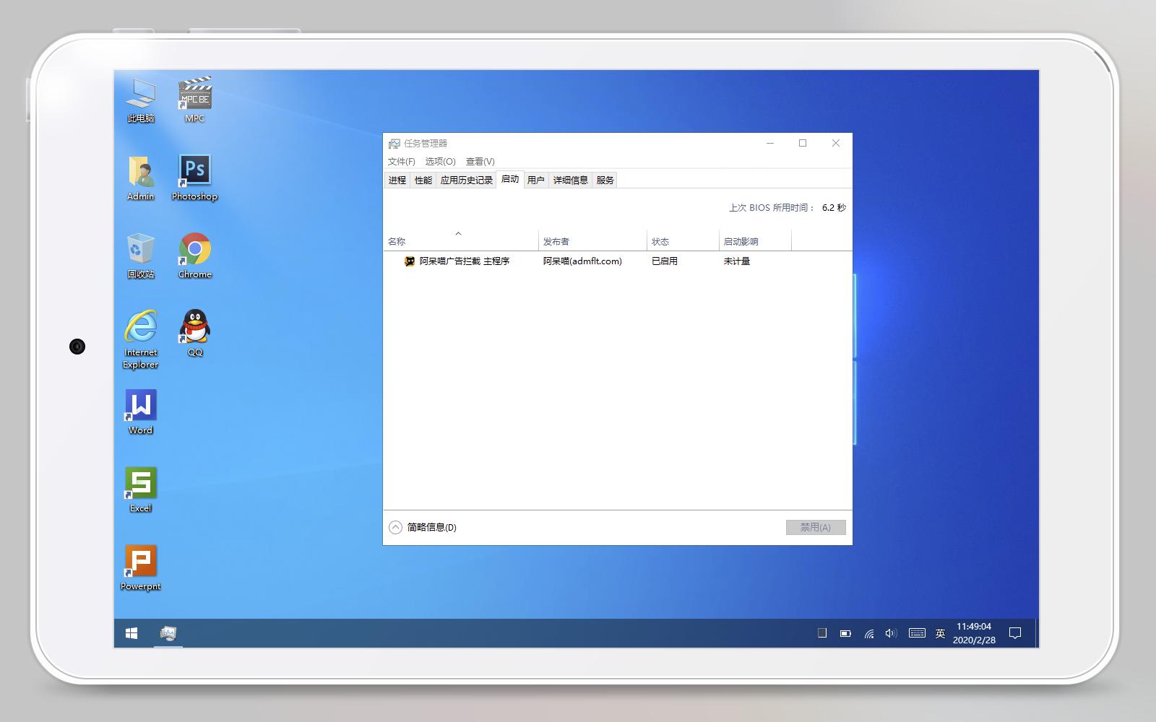
Task: Collapse the 简略信息(D) panel
Action: point(394,527)
